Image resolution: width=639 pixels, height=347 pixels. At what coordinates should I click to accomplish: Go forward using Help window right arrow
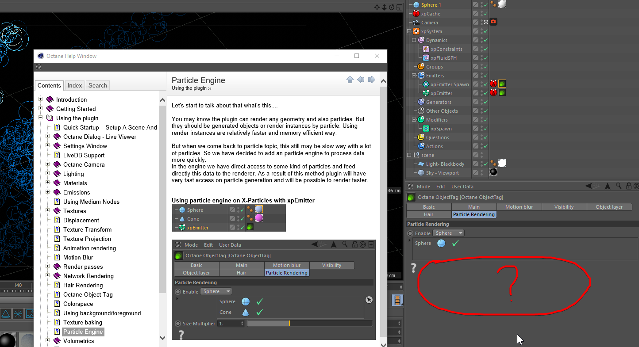(371, 80)
